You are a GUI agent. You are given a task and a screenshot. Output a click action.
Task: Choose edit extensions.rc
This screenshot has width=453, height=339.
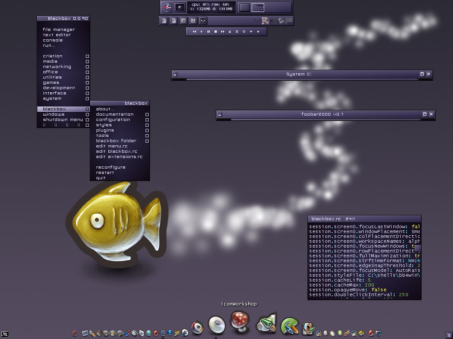(119, 157)
